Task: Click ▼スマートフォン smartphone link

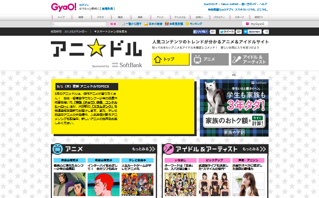Action: 110,32
